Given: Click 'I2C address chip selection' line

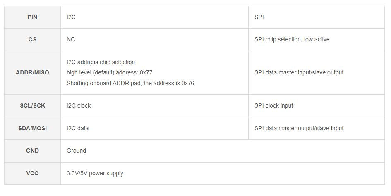Looking at the screenshot, I should pyautogui.click(x=101, y=62).
